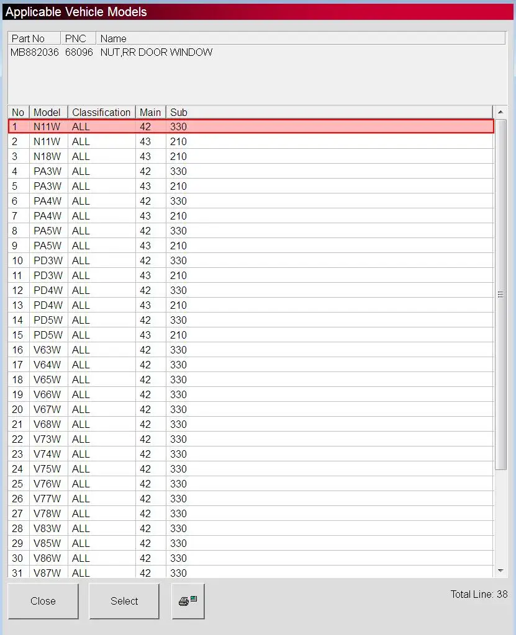Select the V67W model row

pos(251,409)
